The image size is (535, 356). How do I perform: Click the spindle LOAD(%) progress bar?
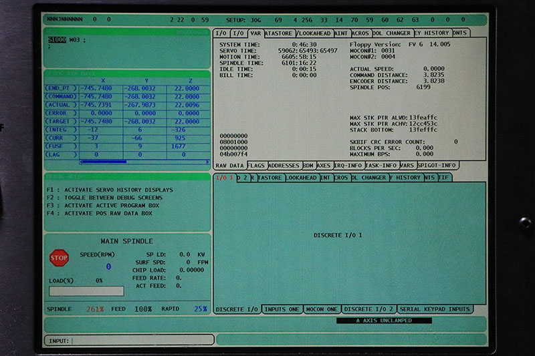click(x=86, y=291)
